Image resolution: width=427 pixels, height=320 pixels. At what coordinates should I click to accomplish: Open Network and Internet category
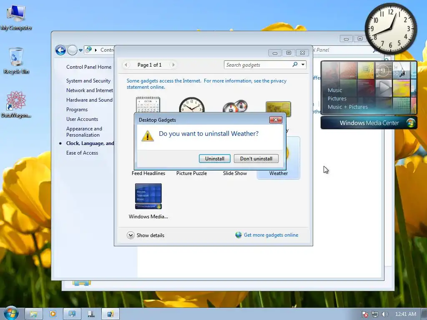[90, 90]
